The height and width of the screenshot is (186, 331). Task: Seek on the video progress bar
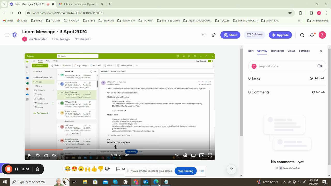[120, 150]
